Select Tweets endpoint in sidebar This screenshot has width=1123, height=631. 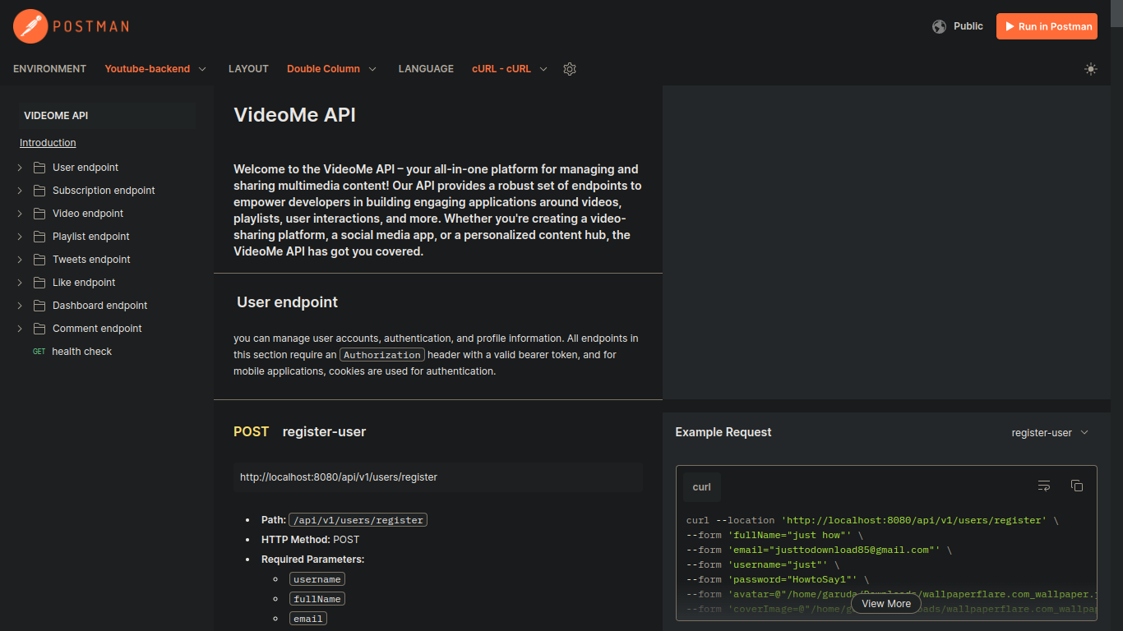click(x=91, y=260)
